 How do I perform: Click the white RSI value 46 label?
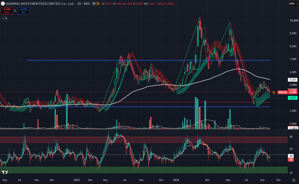coord(291,156)
